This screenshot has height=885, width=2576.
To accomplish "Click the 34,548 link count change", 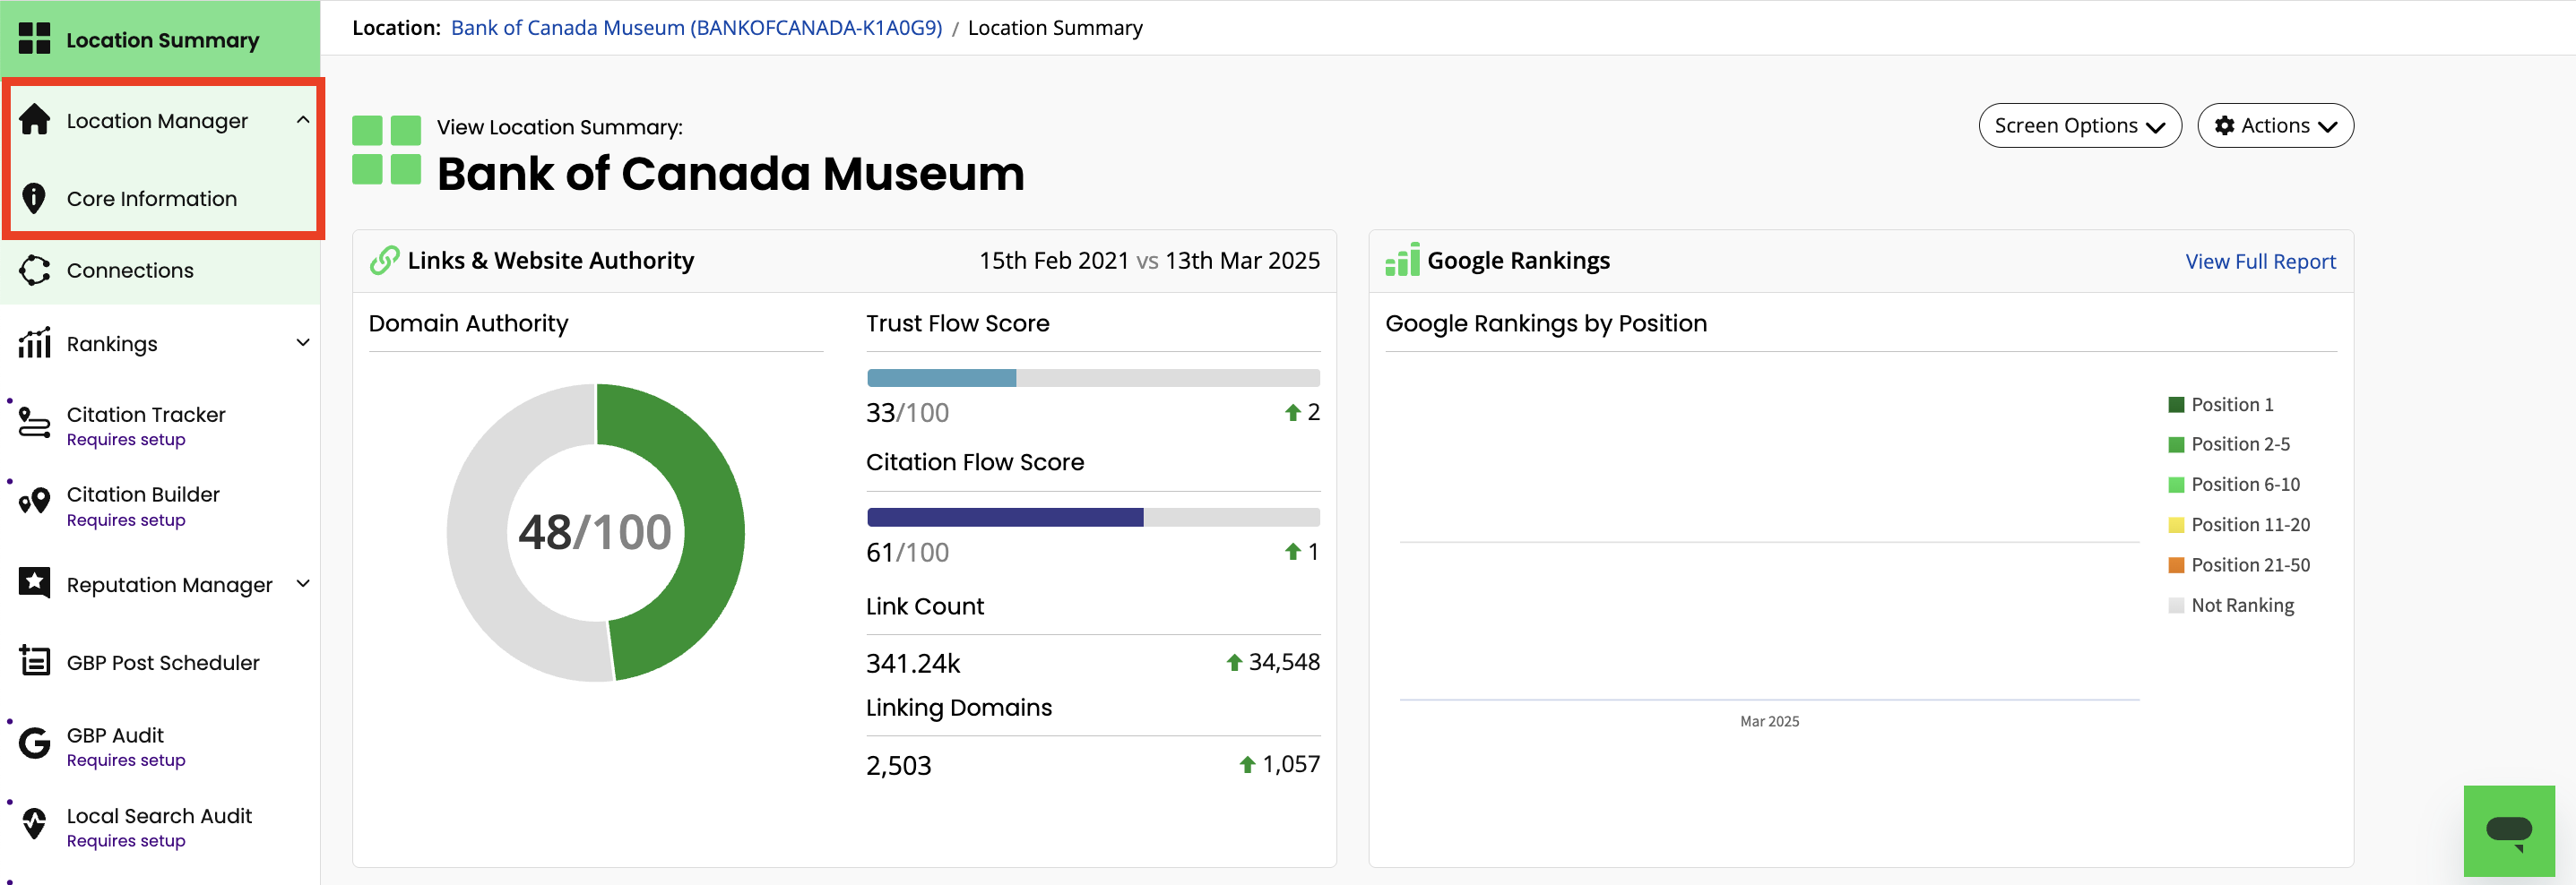I will (x=1284, y=662).
